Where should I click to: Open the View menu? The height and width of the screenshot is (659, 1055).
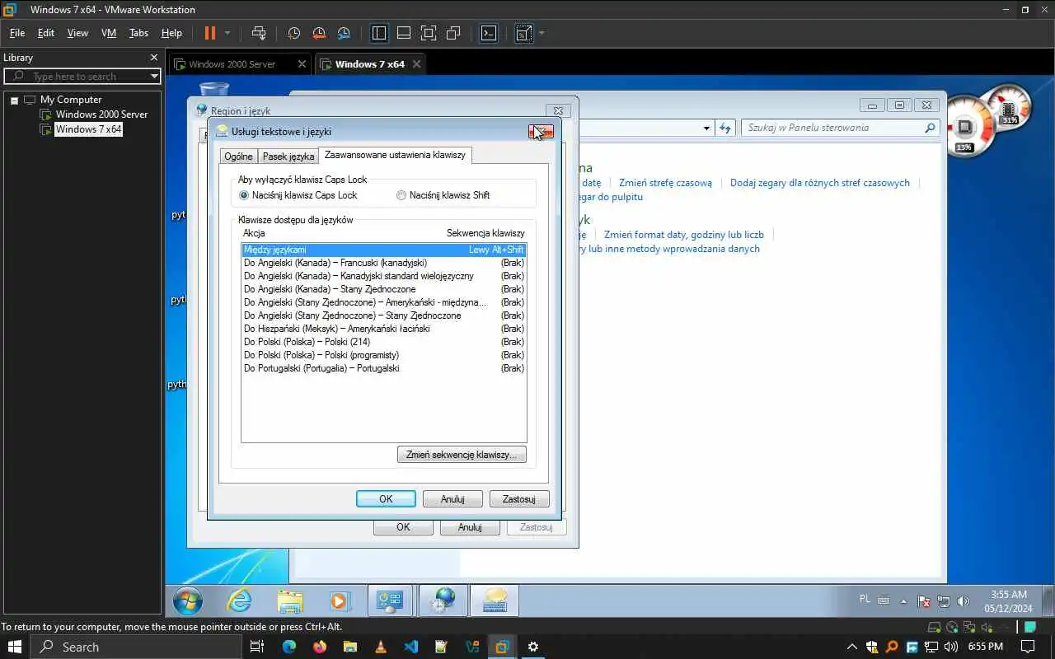pos(77,33)
